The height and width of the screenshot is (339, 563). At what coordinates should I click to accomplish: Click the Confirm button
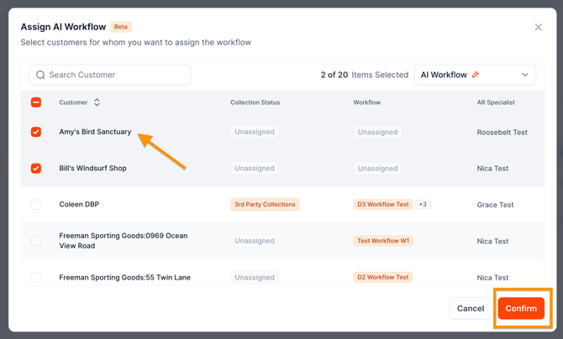click(x=521, y=309)
